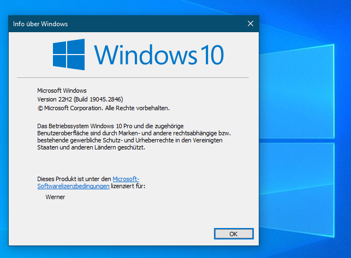
Task: Click the licensed user name 'Werner'
Action: pyautogui.click(x=55, y=197)
